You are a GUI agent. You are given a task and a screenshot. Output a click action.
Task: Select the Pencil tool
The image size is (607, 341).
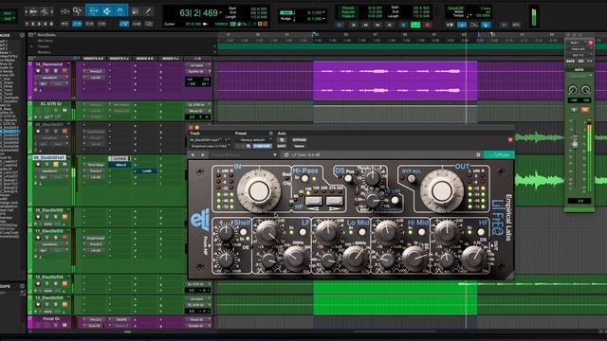click(148, 11)
